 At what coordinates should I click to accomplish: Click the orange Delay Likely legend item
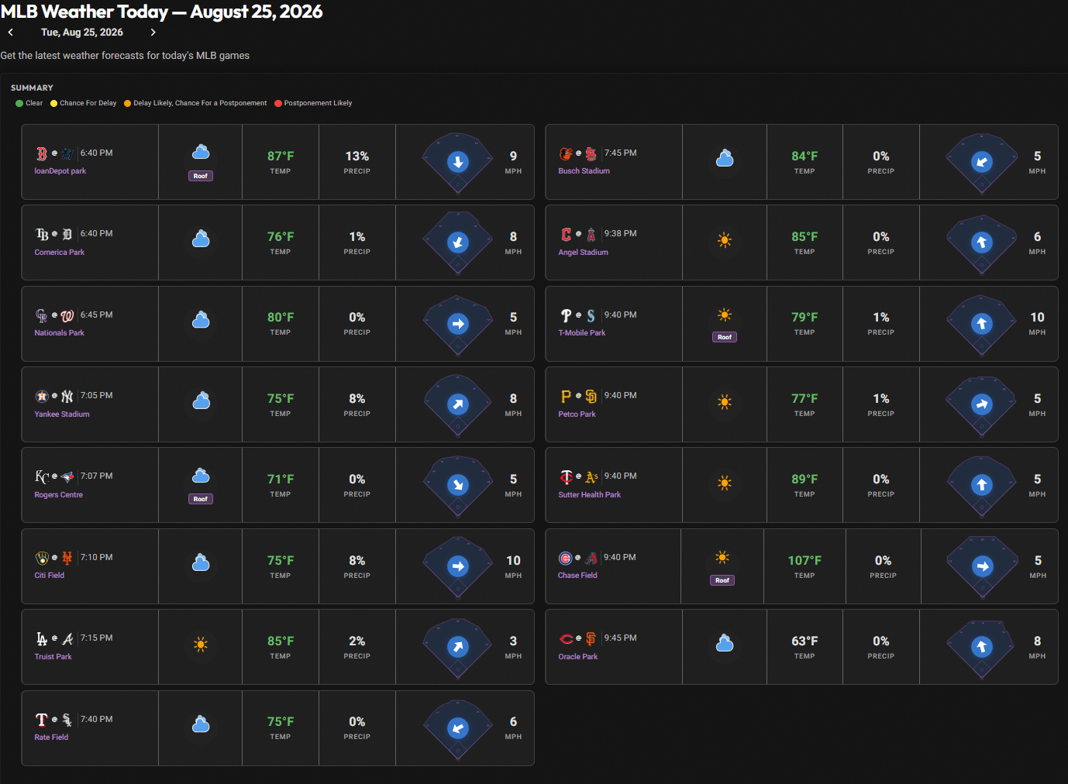195,103
